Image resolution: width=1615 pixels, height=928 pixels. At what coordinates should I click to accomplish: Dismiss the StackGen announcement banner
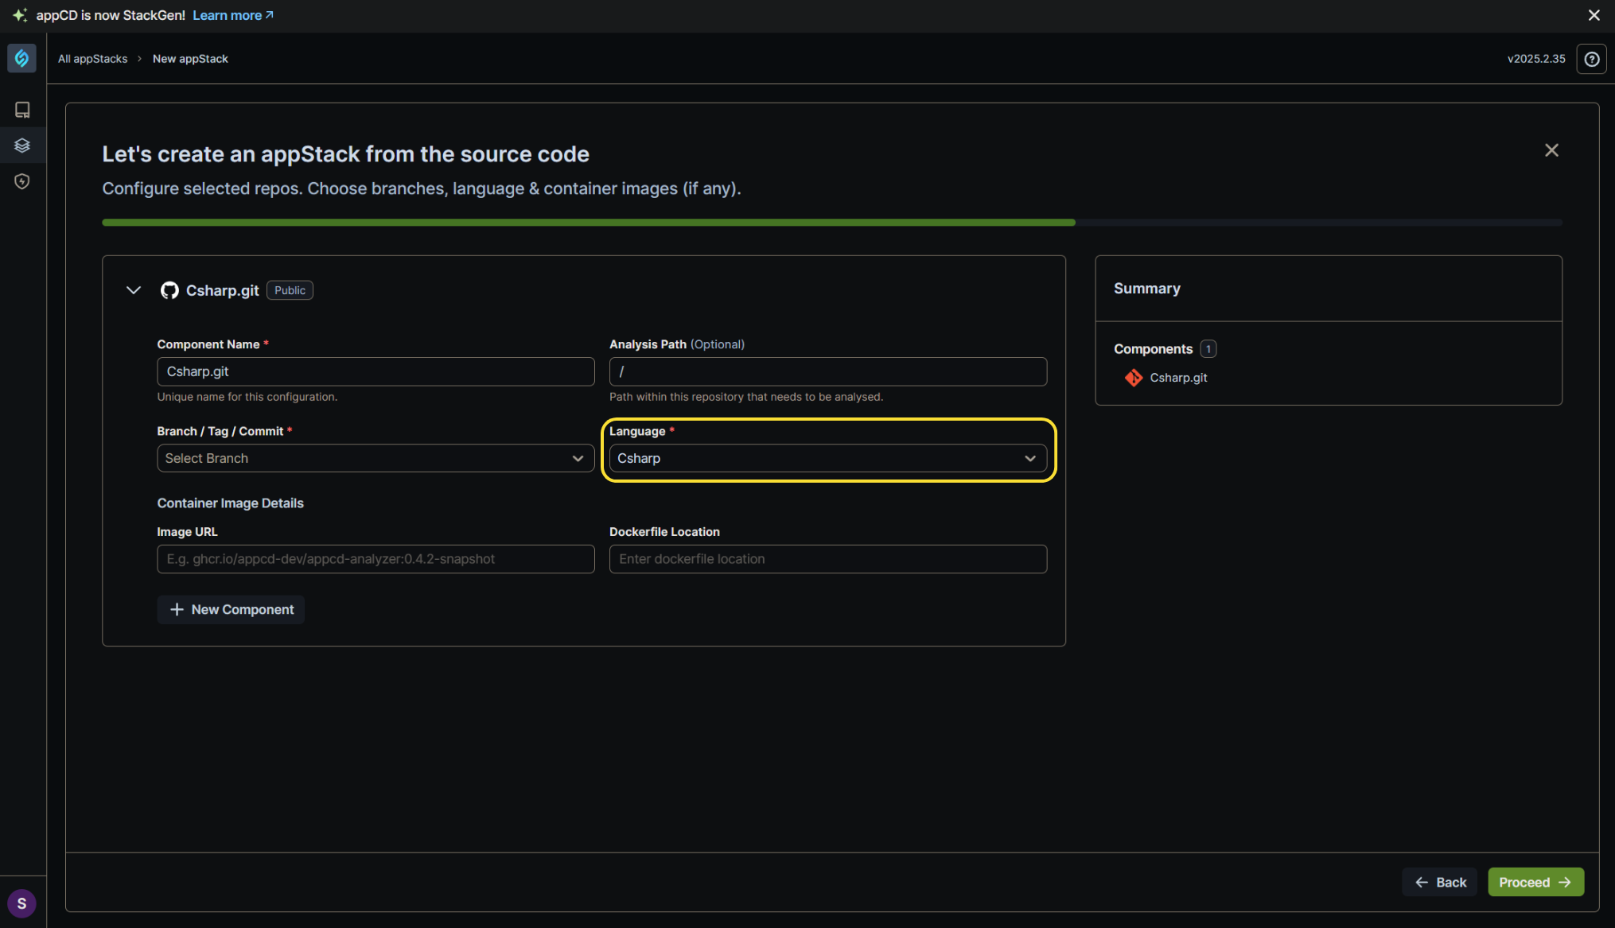click(x=1594, y=15)
